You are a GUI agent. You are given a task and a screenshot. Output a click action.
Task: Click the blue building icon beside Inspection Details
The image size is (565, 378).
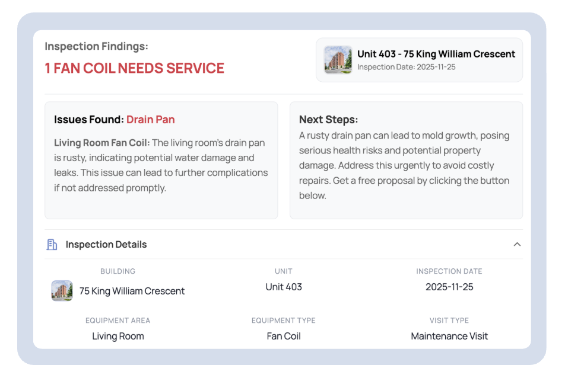click(x=52, y=244)
